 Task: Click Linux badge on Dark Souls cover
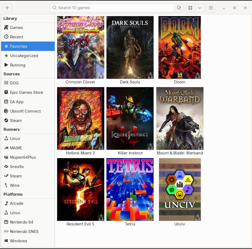click(150, 76)
